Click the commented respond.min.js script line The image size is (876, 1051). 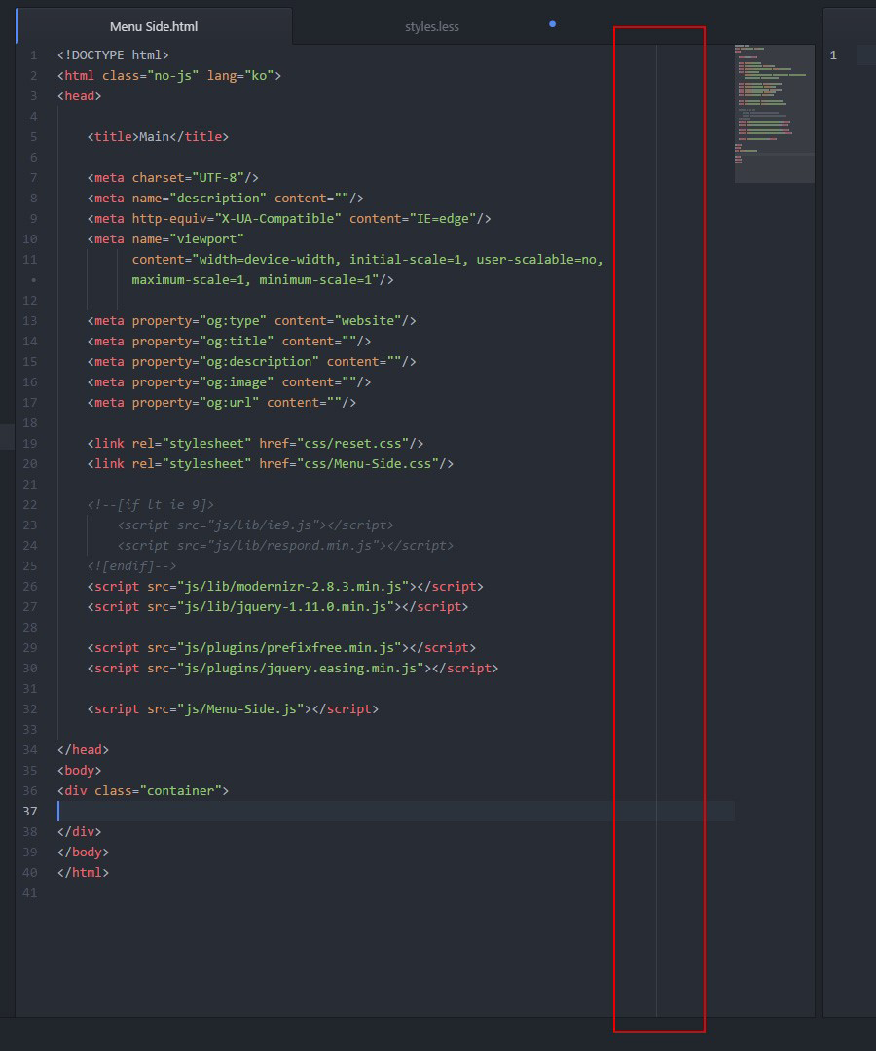coord(285,546)
